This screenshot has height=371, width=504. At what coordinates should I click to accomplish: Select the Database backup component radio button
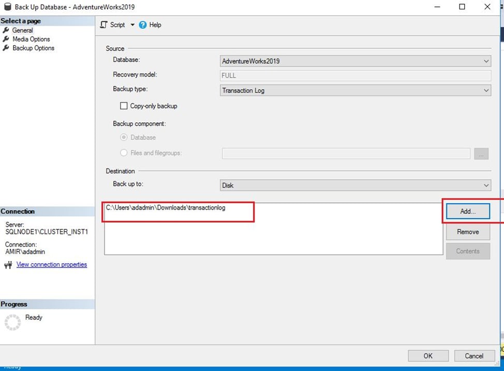click(x=124, y=137)
